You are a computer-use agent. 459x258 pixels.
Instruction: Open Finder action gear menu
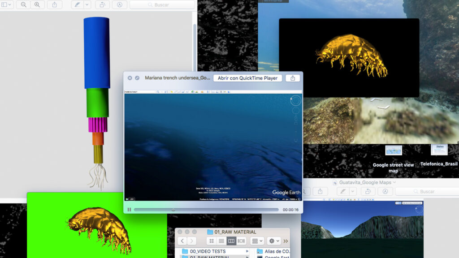click(x=274, y=241)
